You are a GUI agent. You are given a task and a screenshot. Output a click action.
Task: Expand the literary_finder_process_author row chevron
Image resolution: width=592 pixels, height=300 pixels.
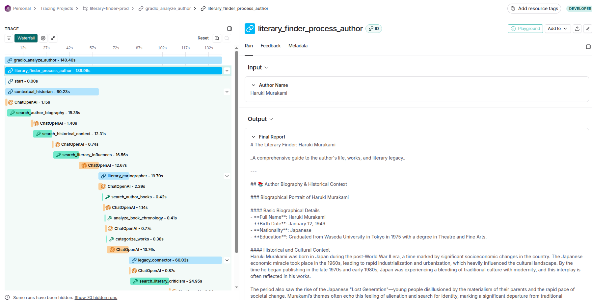coord(227,70)
